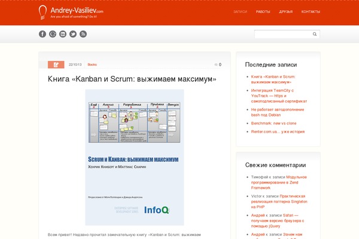Open the LinkedIn social icon
Image resolution: width=359 pixels, height=239 pixels.
click(x=63, y=34)
